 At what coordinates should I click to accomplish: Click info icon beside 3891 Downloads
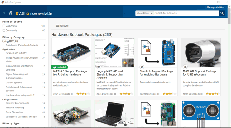click(72, 94)
